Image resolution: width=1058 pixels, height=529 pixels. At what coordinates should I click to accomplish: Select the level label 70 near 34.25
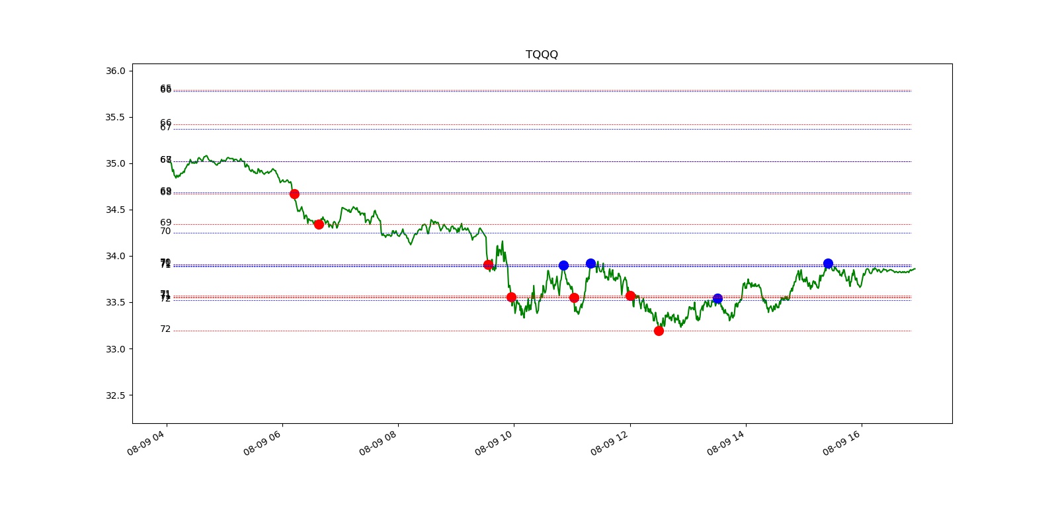165,231
